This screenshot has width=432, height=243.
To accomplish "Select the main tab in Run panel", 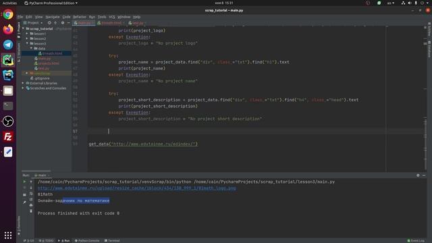I will (x=42, y=175).
